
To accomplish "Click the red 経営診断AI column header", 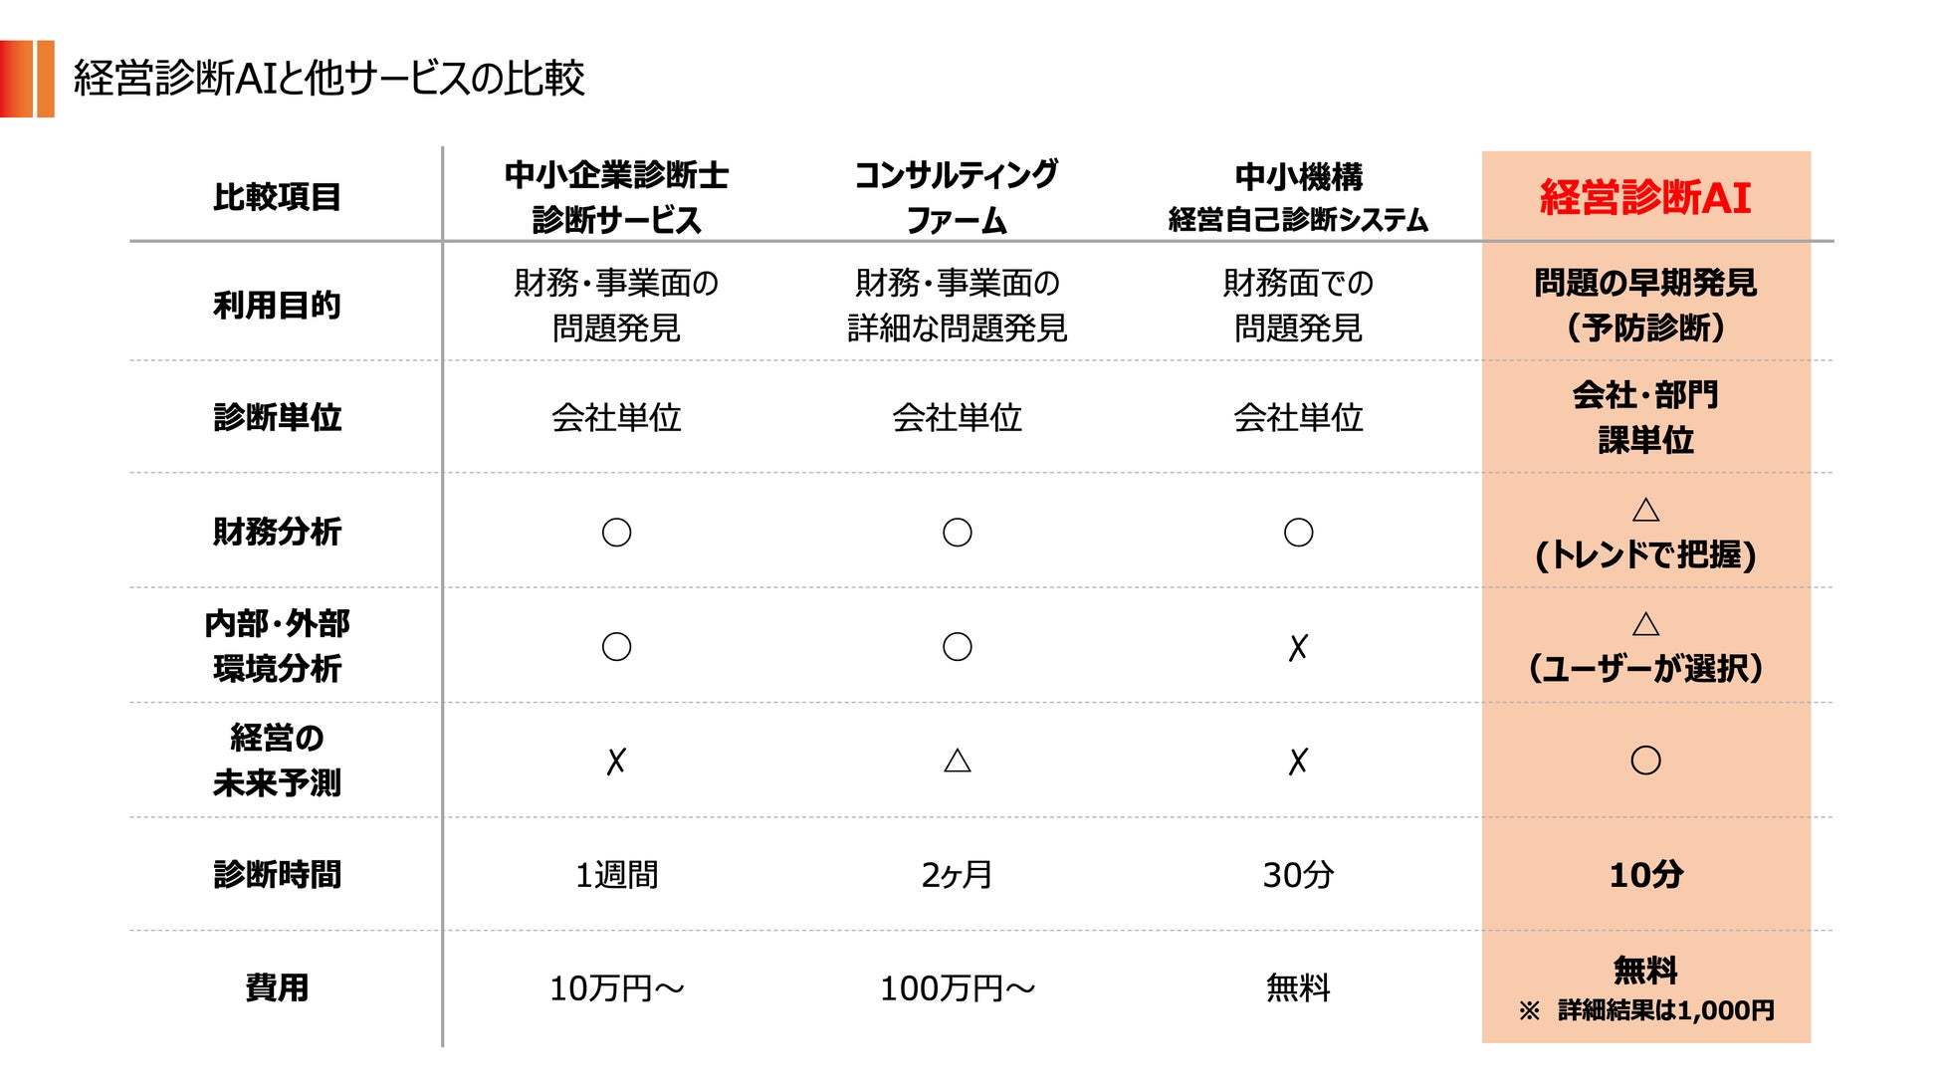I will coord(1645,197).
